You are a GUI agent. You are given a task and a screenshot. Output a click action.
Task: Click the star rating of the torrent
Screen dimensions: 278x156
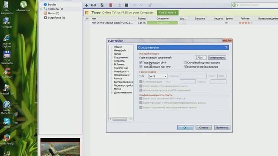click(x=245, y=23)
